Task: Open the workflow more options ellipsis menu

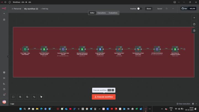Action: point(173,9)
